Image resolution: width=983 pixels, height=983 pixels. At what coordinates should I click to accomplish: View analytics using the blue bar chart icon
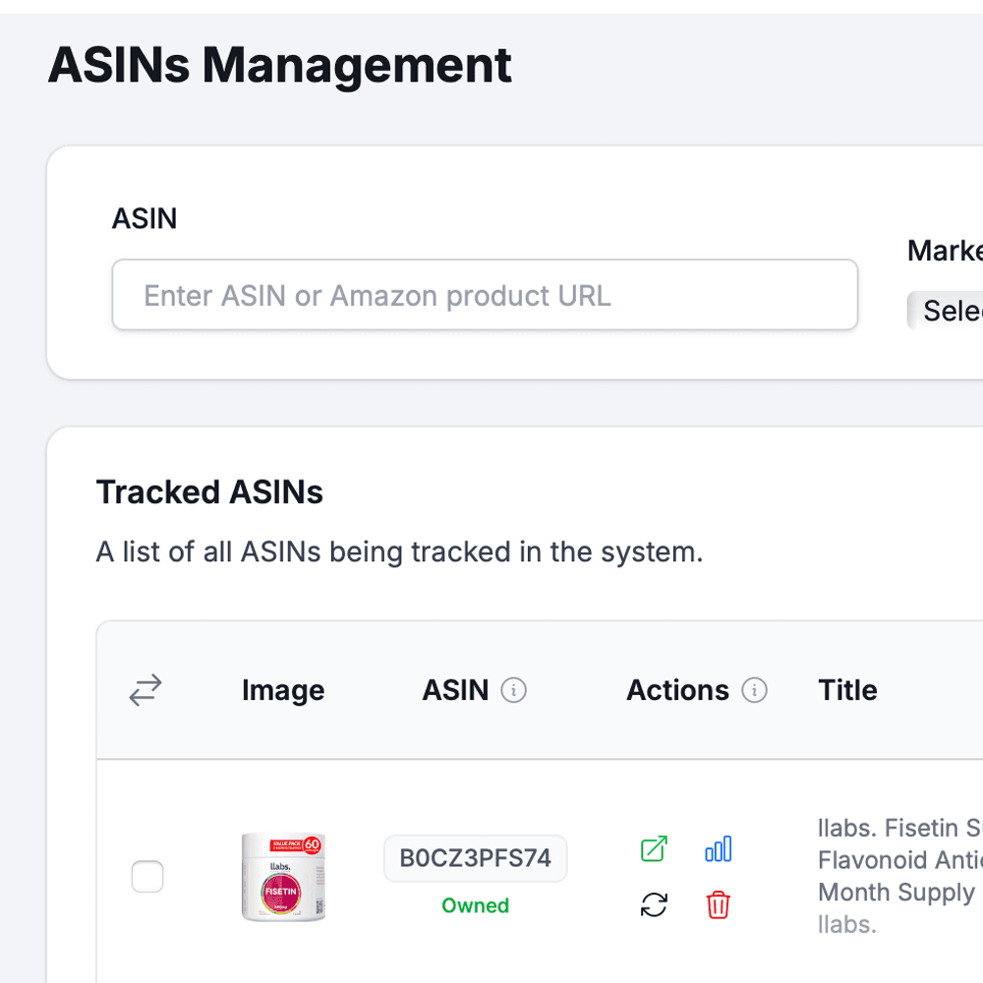(x=719, y=847)
